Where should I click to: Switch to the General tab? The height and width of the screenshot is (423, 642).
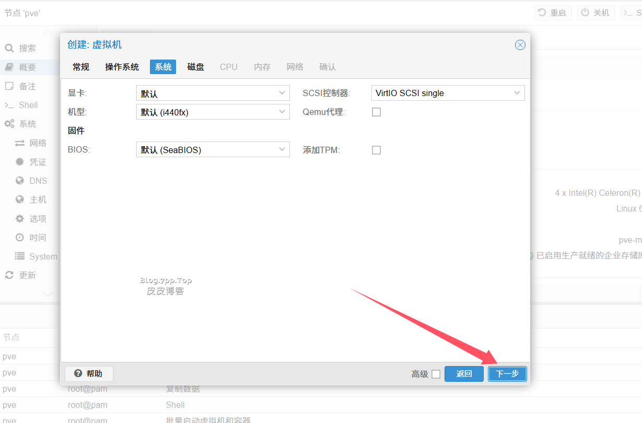tap(81, 67)
